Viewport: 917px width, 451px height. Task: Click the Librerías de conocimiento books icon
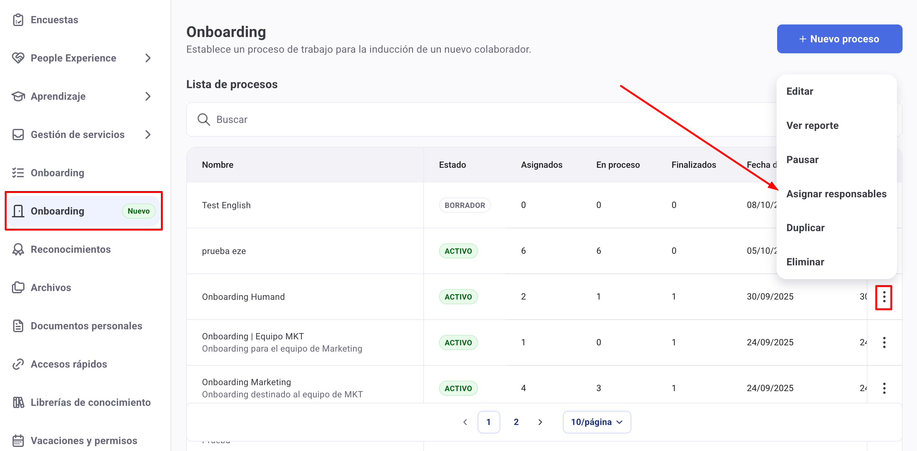(x=18, y=403)
